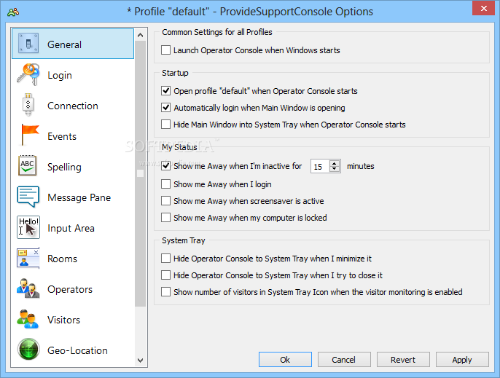Viewport: 500px width, 378px height.
Task: Open the Message Pane speech bubble icon
Action: pyautogui.click(x=28, y=197)
